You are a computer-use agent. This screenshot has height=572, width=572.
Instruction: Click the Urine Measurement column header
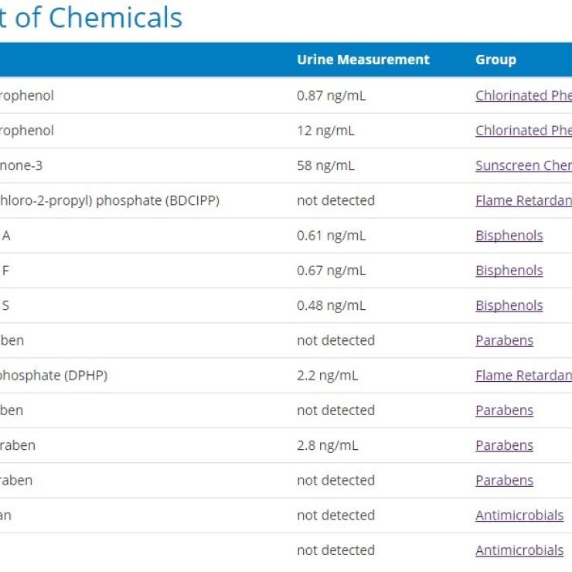tap(363, 60)
